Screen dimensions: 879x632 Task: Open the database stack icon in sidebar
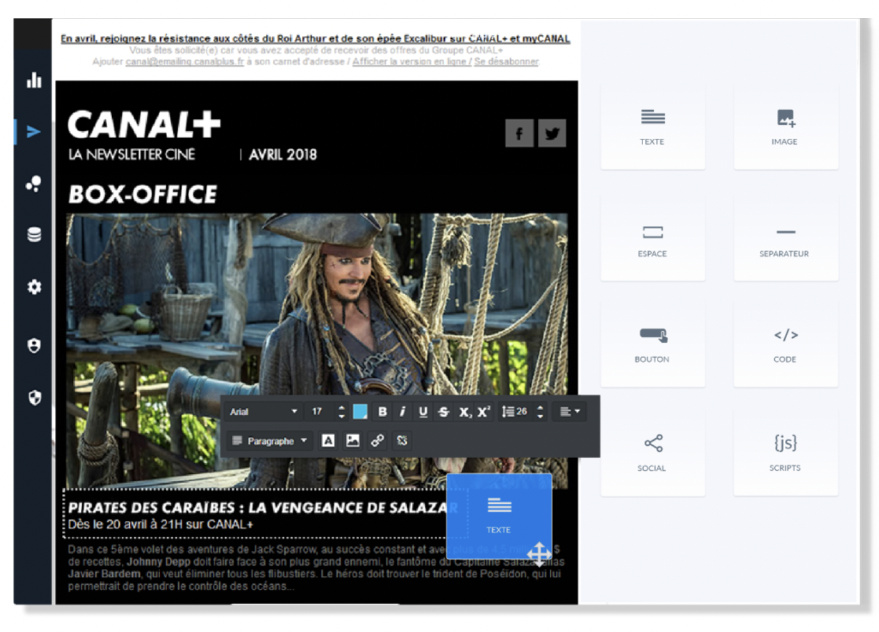tap(34, 235)
